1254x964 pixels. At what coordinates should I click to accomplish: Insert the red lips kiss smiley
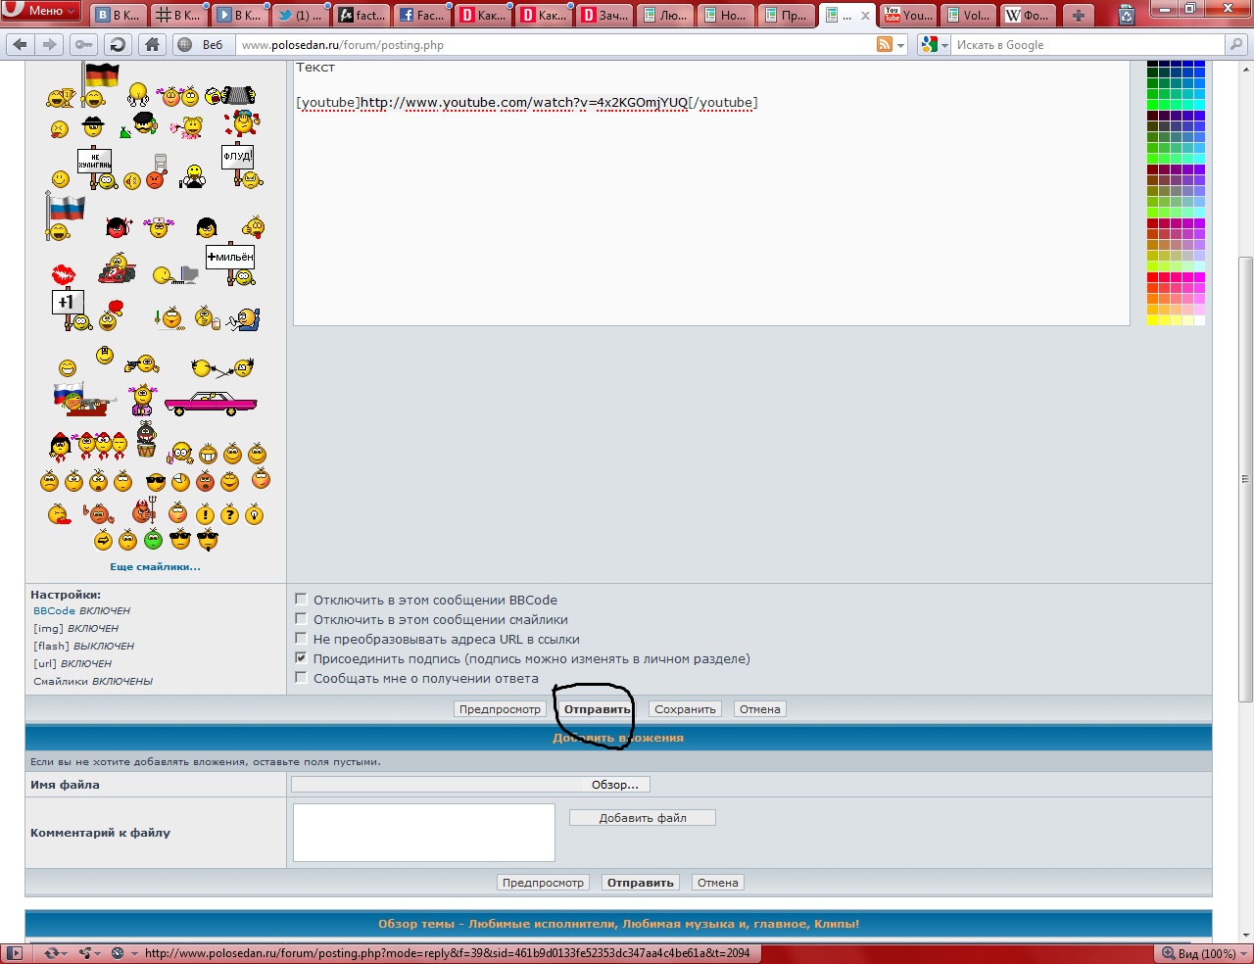click(63, 273)
